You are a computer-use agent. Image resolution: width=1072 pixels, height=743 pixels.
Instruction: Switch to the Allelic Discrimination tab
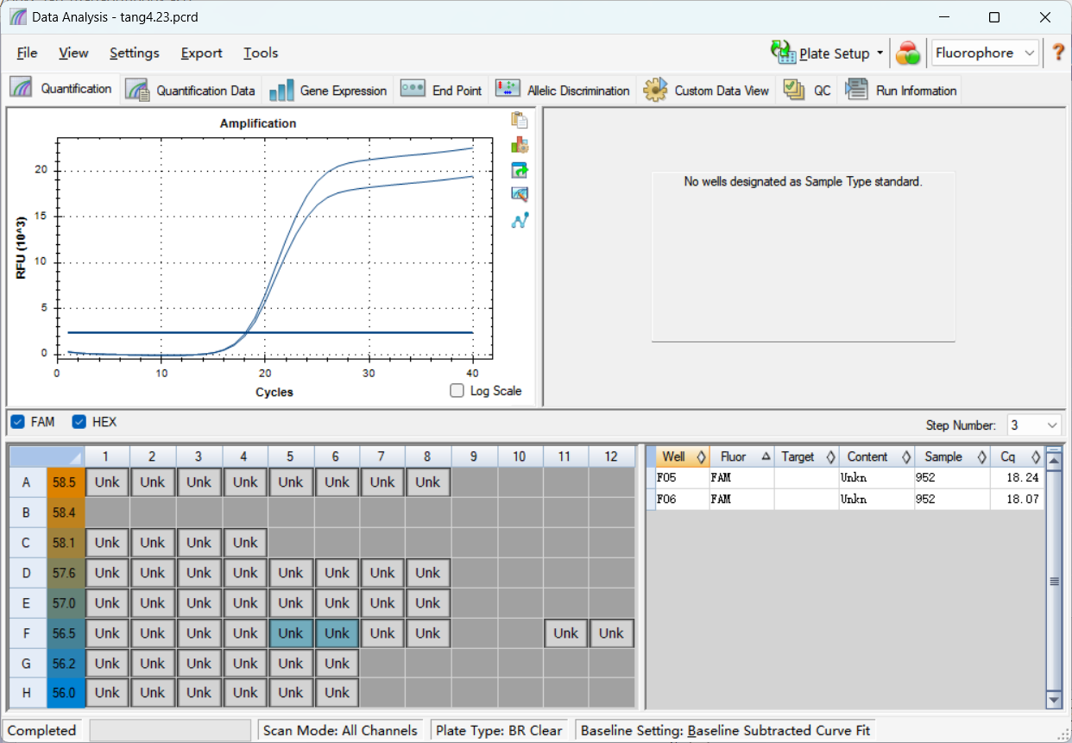[x=562, y=90]
